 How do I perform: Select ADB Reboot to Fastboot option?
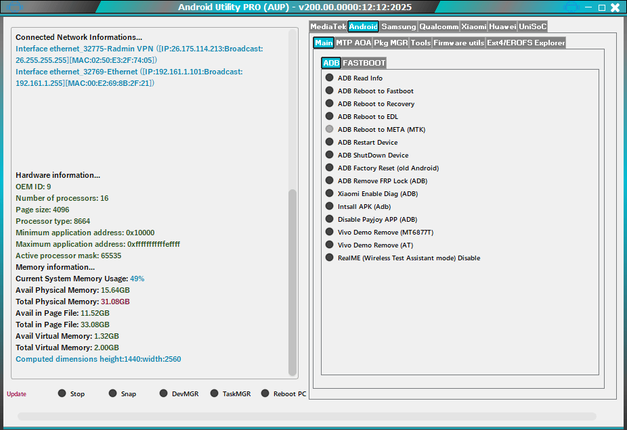click(370, 91)
